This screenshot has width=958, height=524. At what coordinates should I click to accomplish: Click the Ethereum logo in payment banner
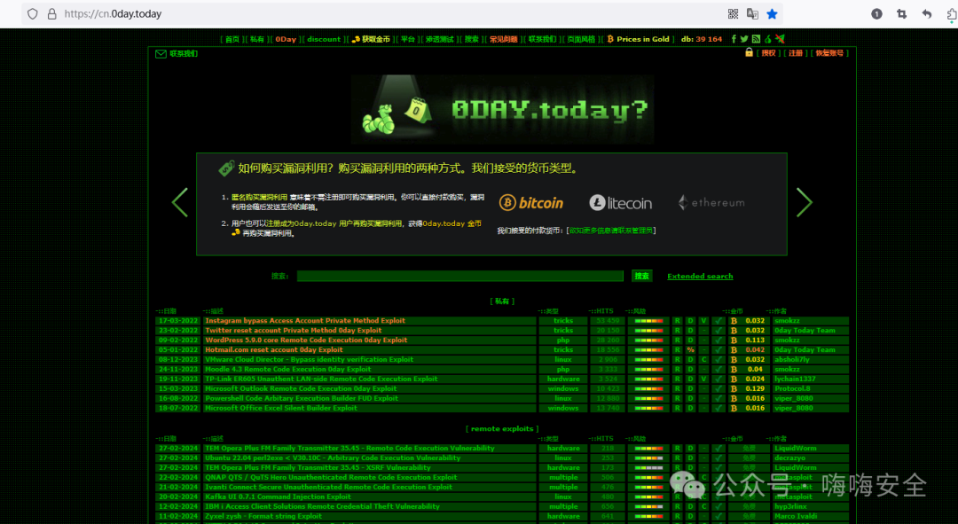(711, 203)
